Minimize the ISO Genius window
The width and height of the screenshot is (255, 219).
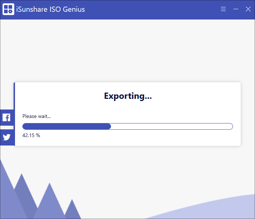pos(236,9)
